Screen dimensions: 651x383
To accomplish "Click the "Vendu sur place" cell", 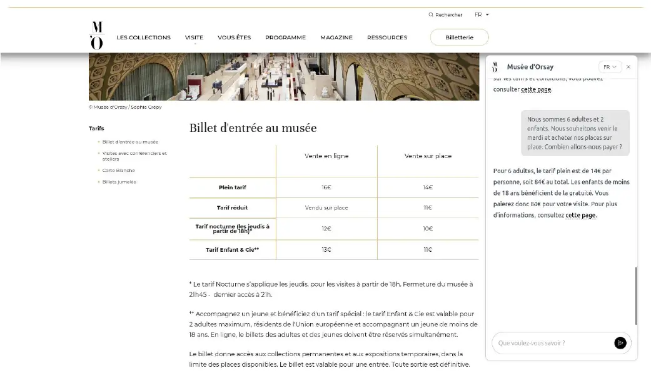I will 326,207.
